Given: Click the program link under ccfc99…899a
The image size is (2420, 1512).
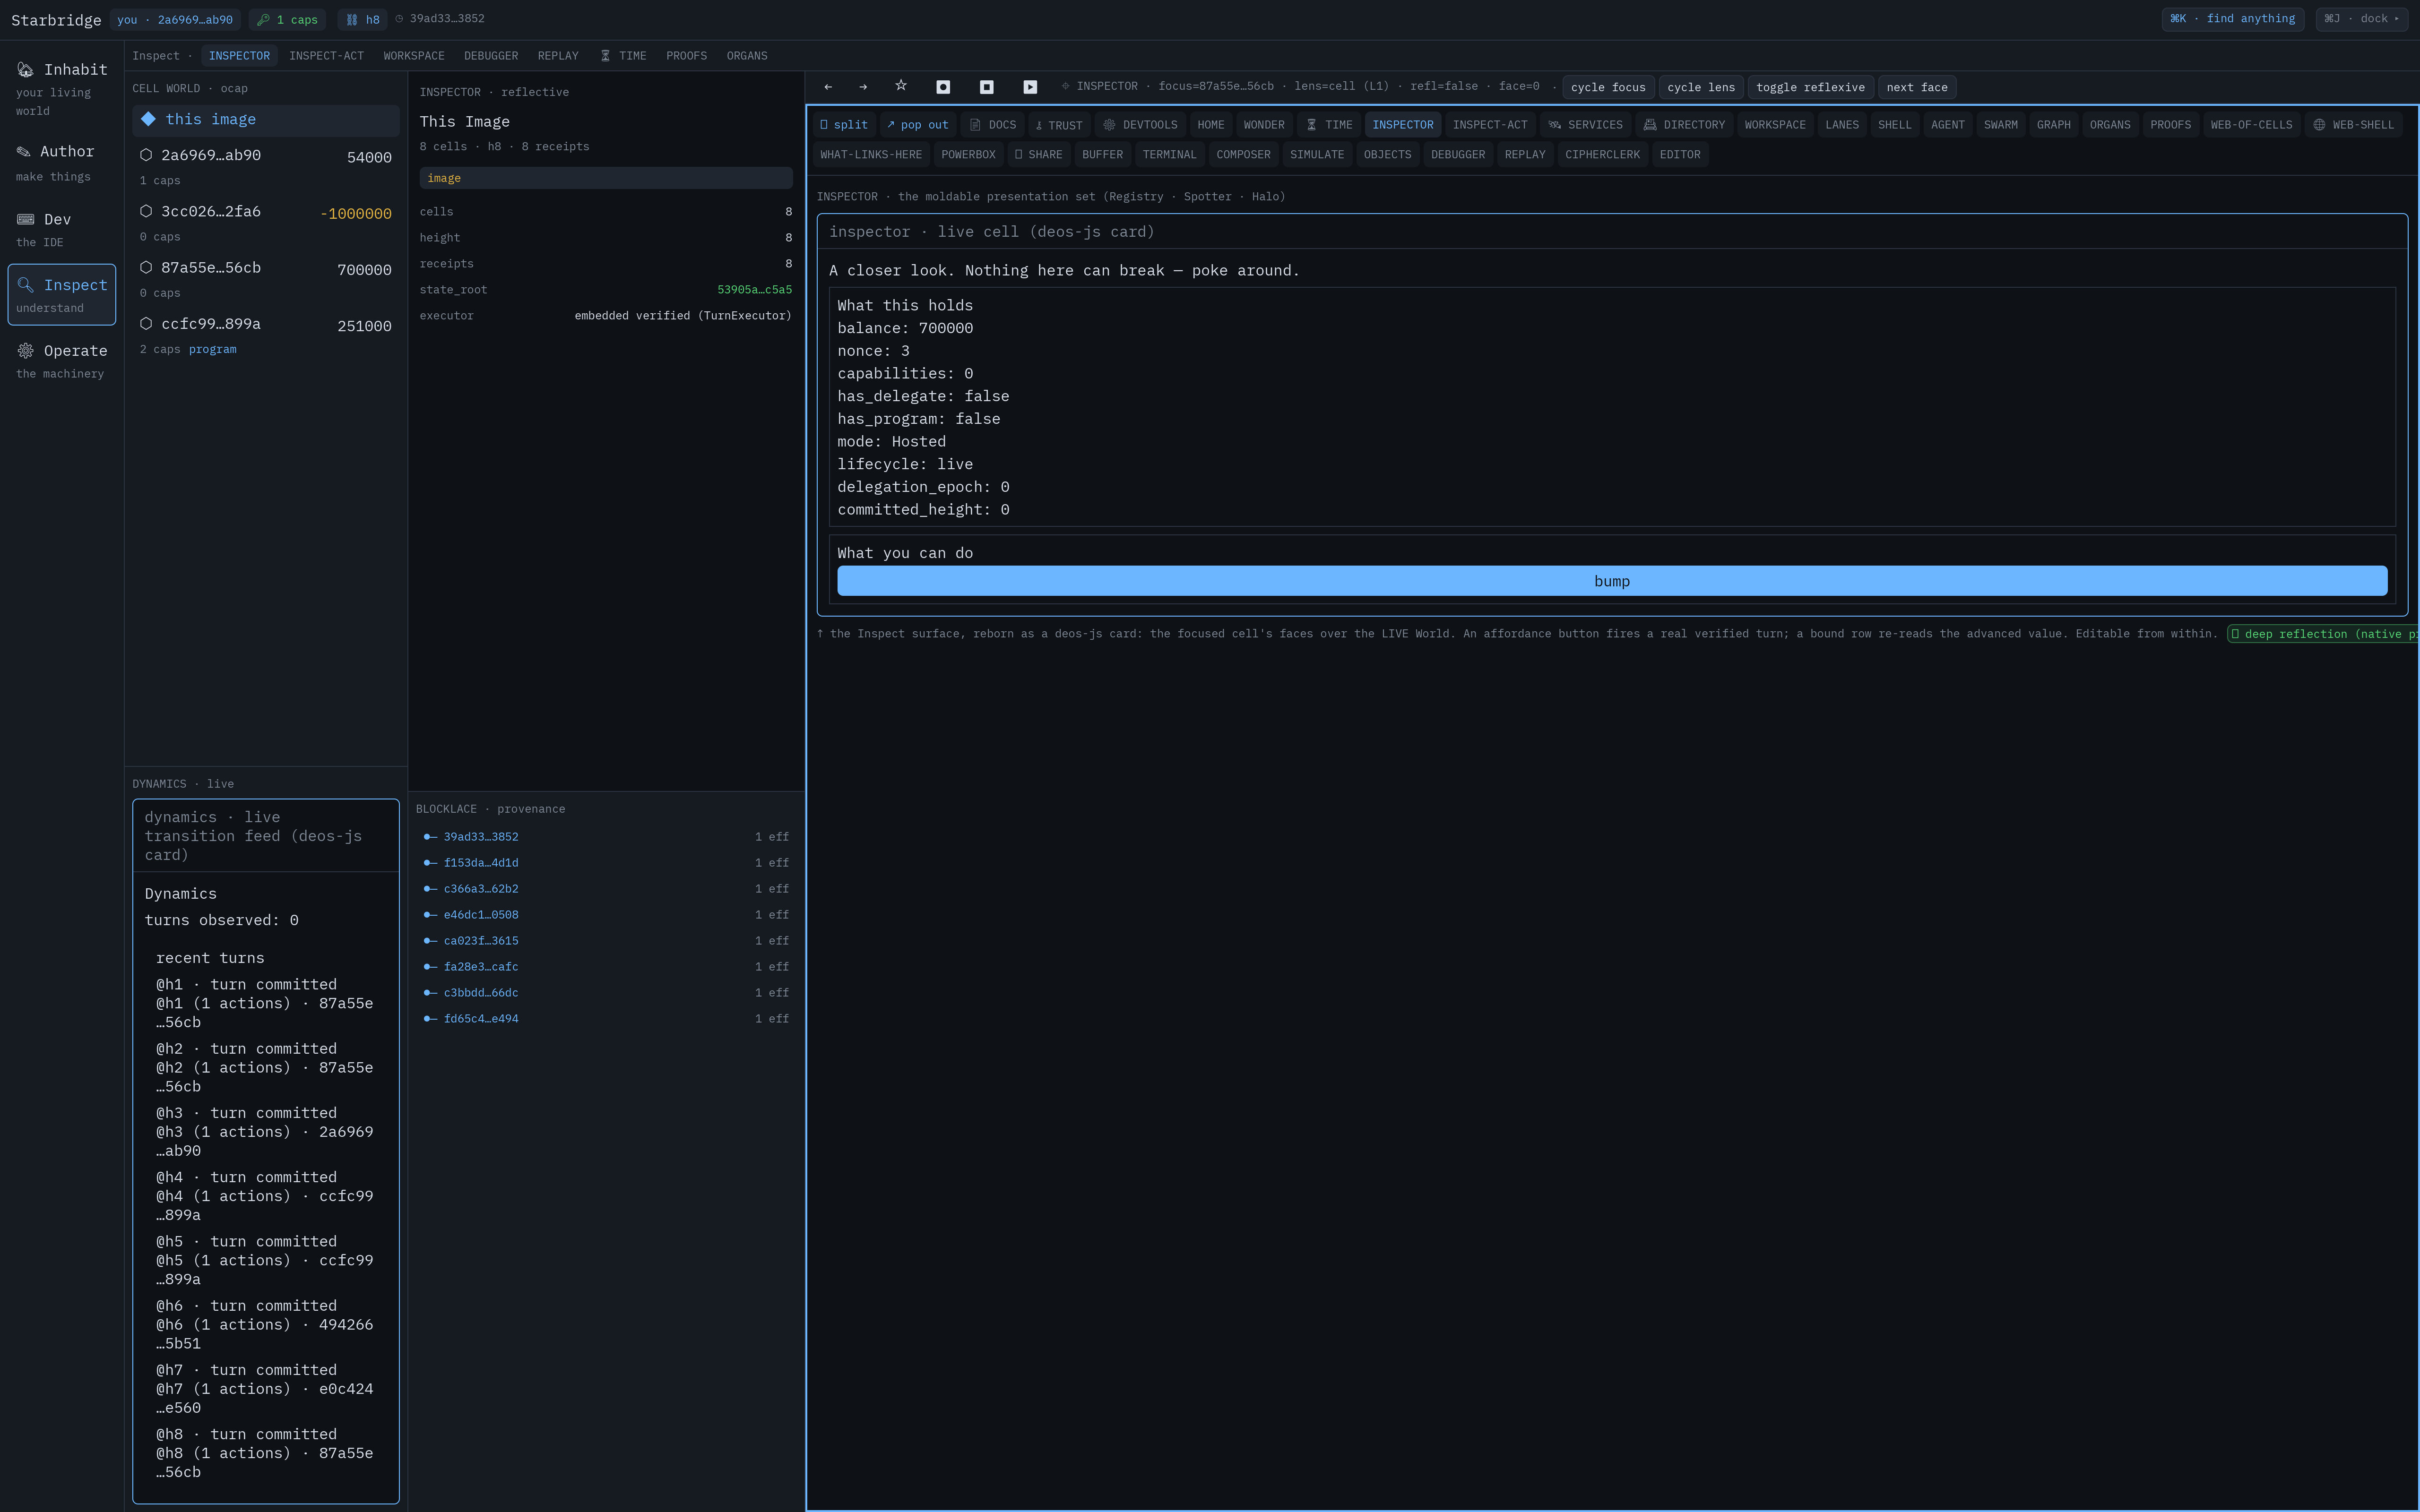Looking at the screenshot, I should (x=212, y=350).
